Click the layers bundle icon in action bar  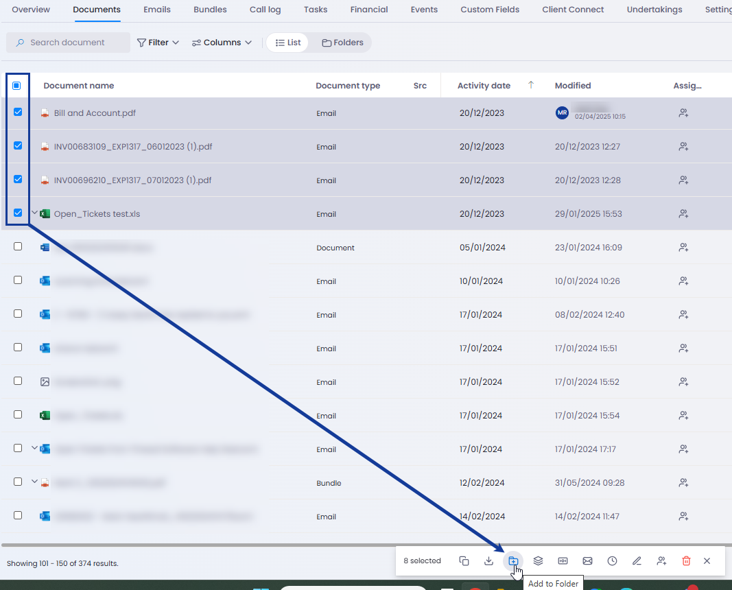(538, 560)
